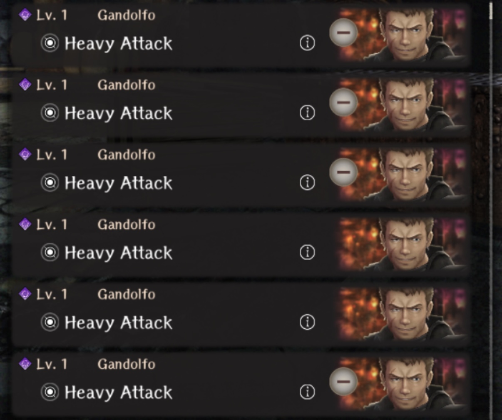Click first row Gandolfo portrait
This screenshot has height=420, width=502.
click(x=403, y=35)
